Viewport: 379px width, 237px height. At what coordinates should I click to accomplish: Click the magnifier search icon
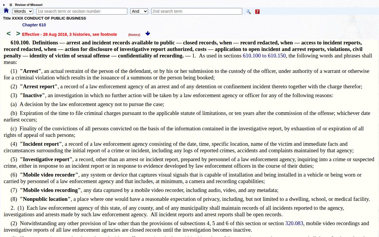(248, 12)
